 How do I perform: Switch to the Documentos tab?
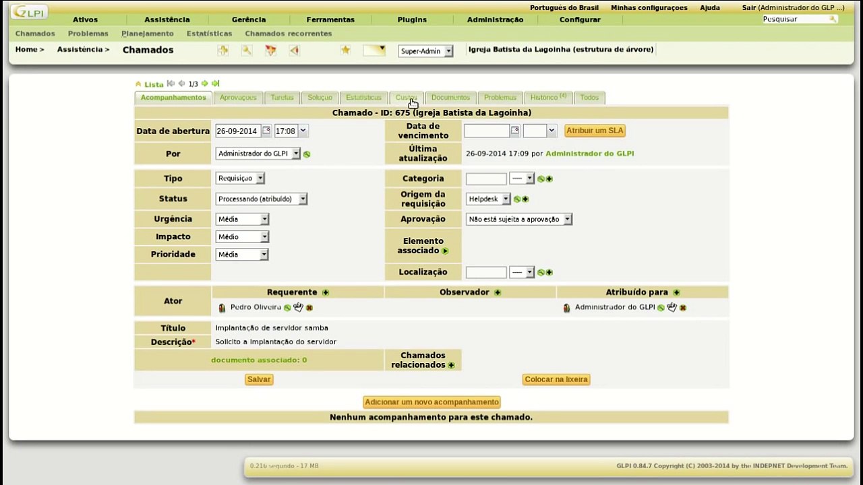pyautogui.click(x=450, y=98)
